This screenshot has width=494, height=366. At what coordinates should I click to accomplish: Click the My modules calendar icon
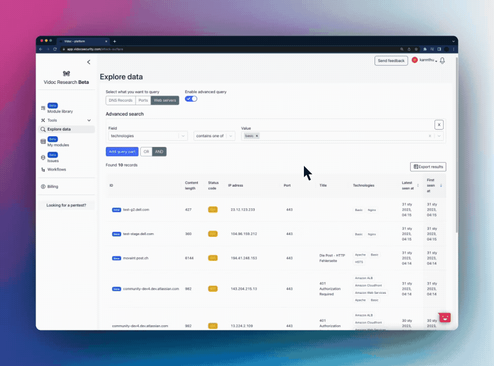click(x=43, y=141)
